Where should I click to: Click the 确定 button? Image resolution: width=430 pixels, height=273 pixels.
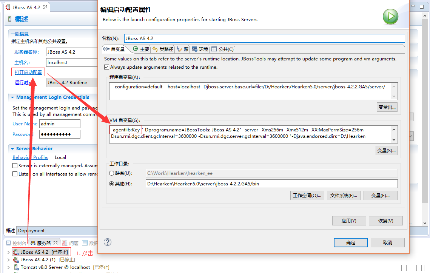point(350,242)
